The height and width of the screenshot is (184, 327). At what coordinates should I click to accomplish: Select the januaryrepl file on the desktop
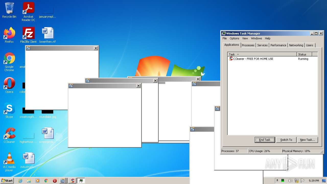[x=48, y=12]
